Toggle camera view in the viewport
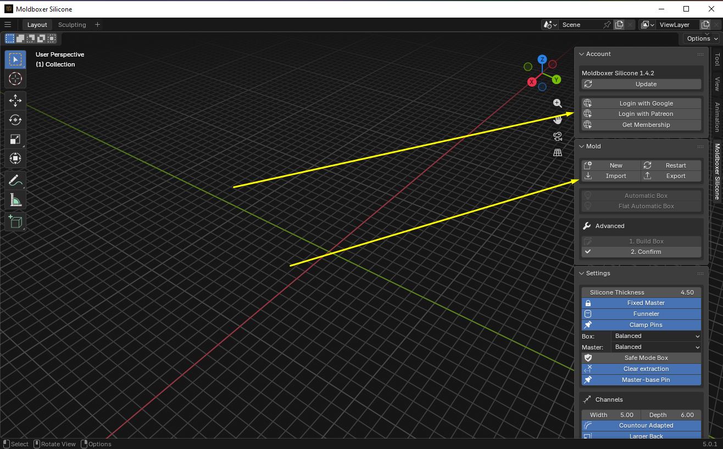This screenshot has width=723, height=449. coord(558,136)
